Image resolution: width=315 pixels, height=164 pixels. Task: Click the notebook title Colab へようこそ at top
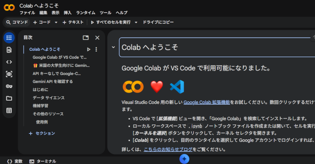pyautogui.click(x=39, y=5)
